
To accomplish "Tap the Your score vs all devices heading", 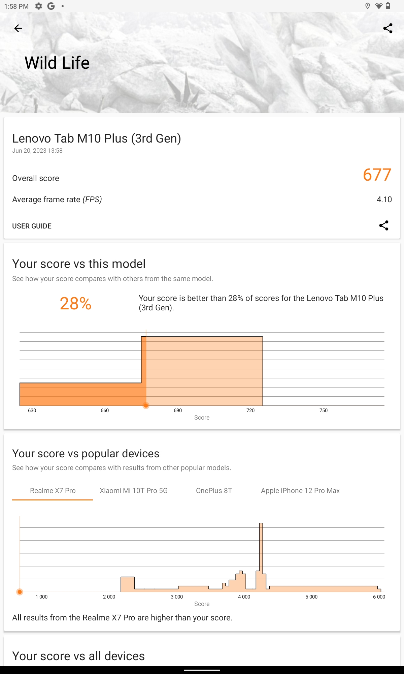I will pos(78,656).
